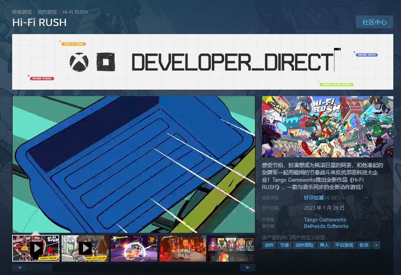Viewport: 401px width, 275px height.
Task: Select the 动作冒险 tag
Action: (305, 245)
